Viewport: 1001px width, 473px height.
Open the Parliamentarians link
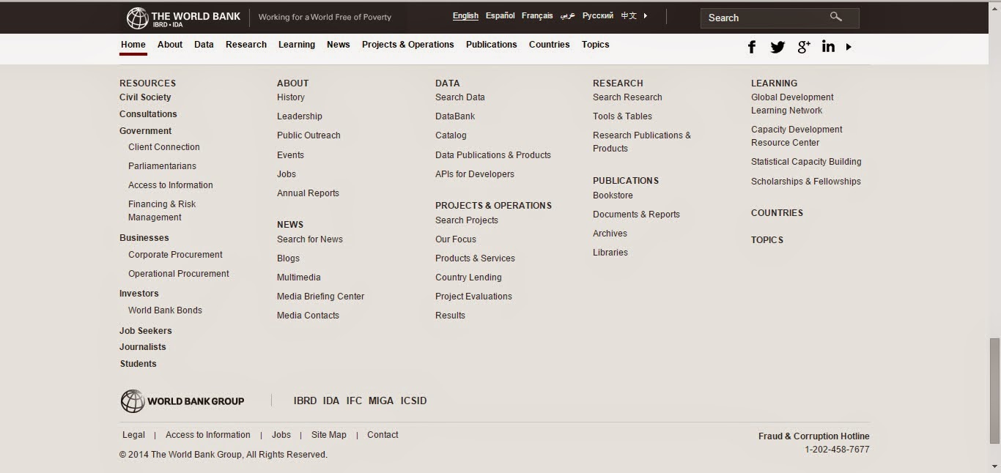(x=162, y=166)
